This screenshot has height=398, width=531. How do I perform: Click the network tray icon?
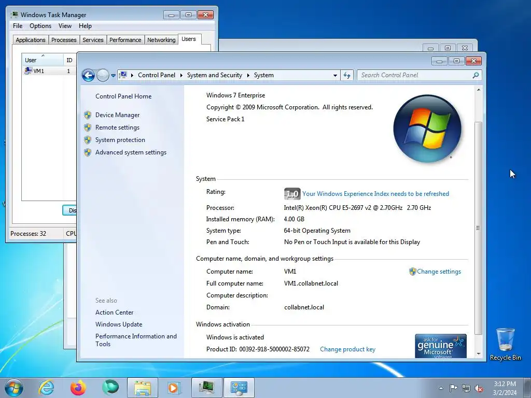(x=466, y=389)
